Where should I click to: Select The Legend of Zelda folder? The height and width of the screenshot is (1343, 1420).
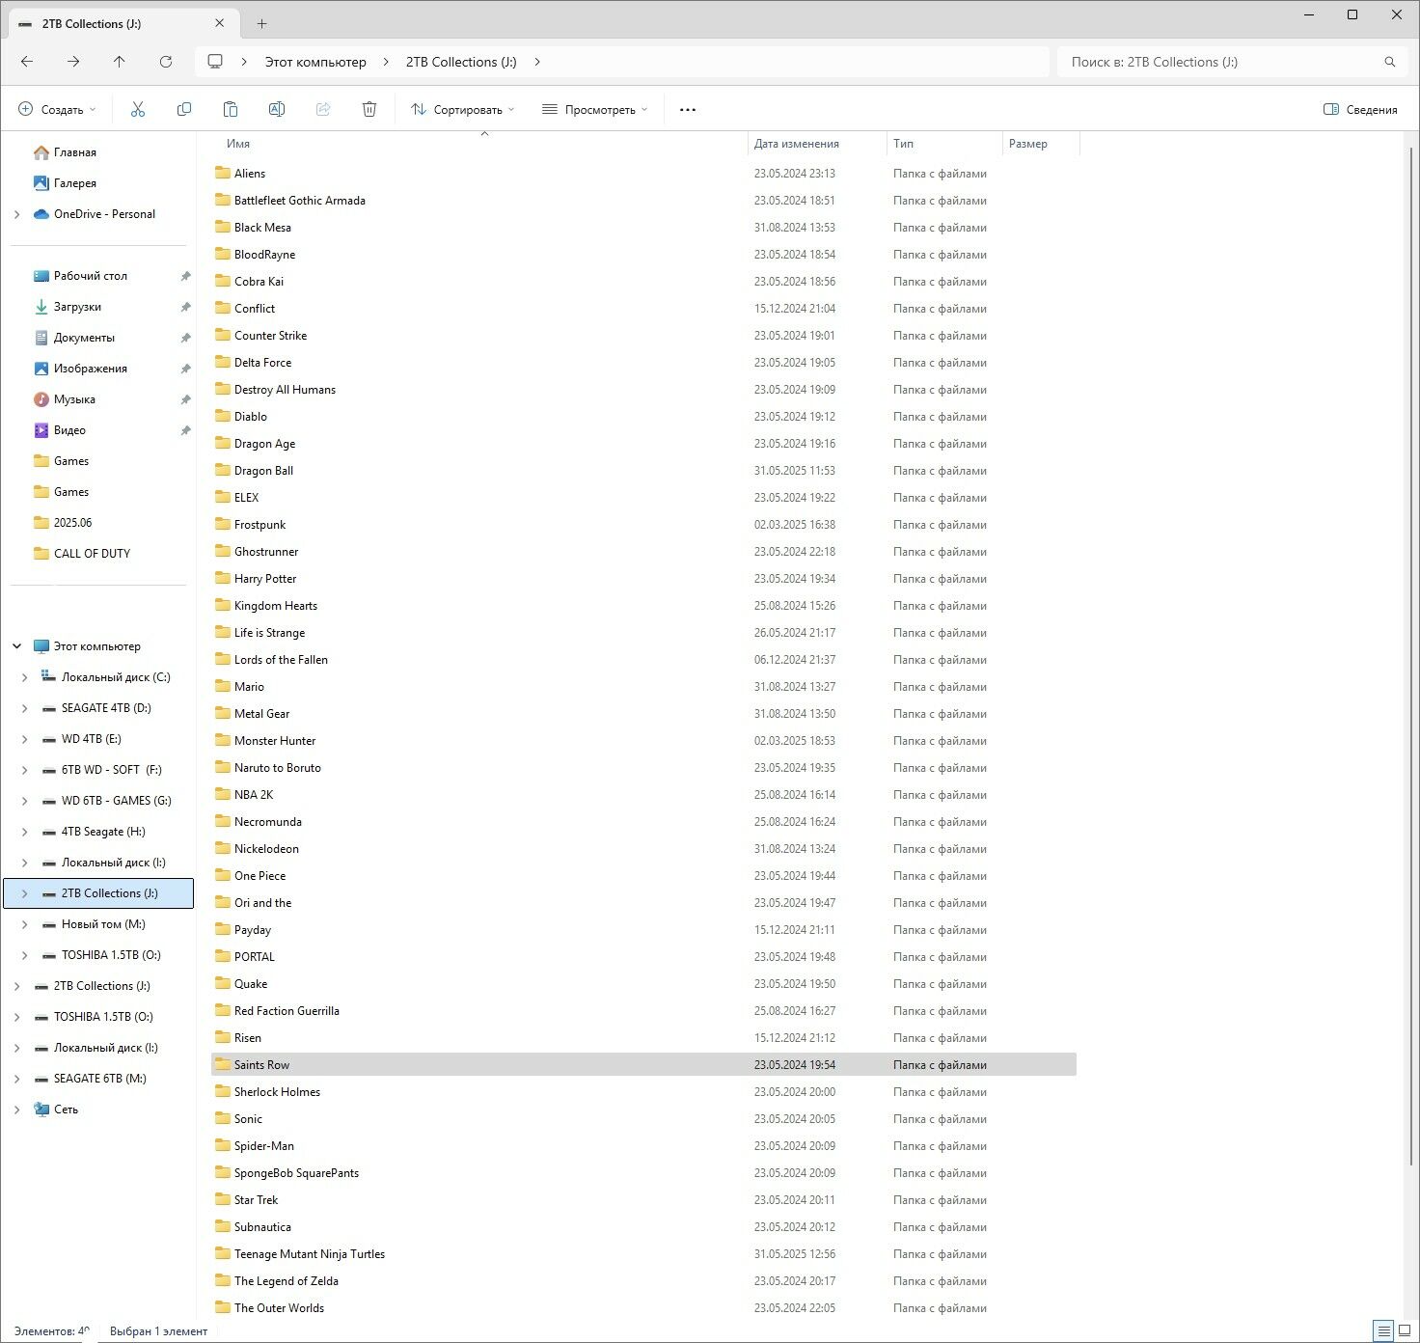tap(287, 1281)
